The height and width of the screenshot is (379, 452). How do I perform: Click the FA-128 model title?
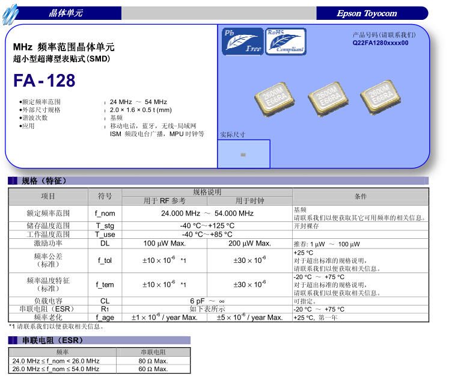coord(44,81)
